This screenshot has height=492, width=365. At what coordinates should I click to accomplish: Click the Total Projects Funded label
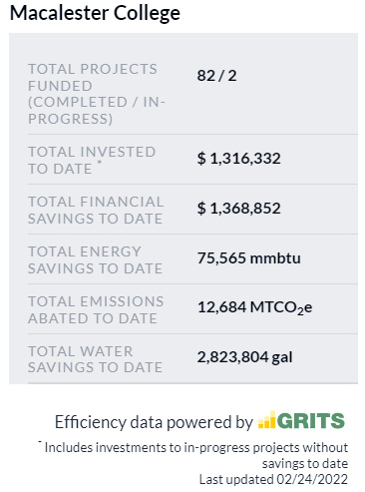[x=97, y=94]
